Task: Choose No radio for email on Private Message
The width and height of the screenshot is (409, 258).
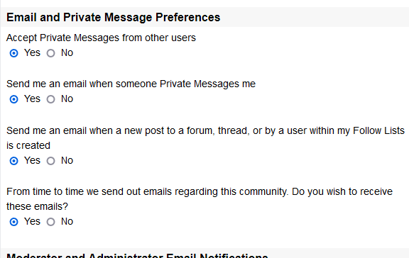Action: (x=50, y=99)
